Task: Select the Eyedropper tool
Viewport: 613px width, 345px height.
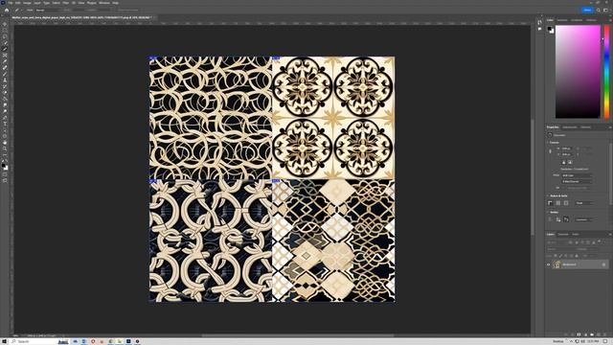Action: pyautogui.click(x=5, y=61)
